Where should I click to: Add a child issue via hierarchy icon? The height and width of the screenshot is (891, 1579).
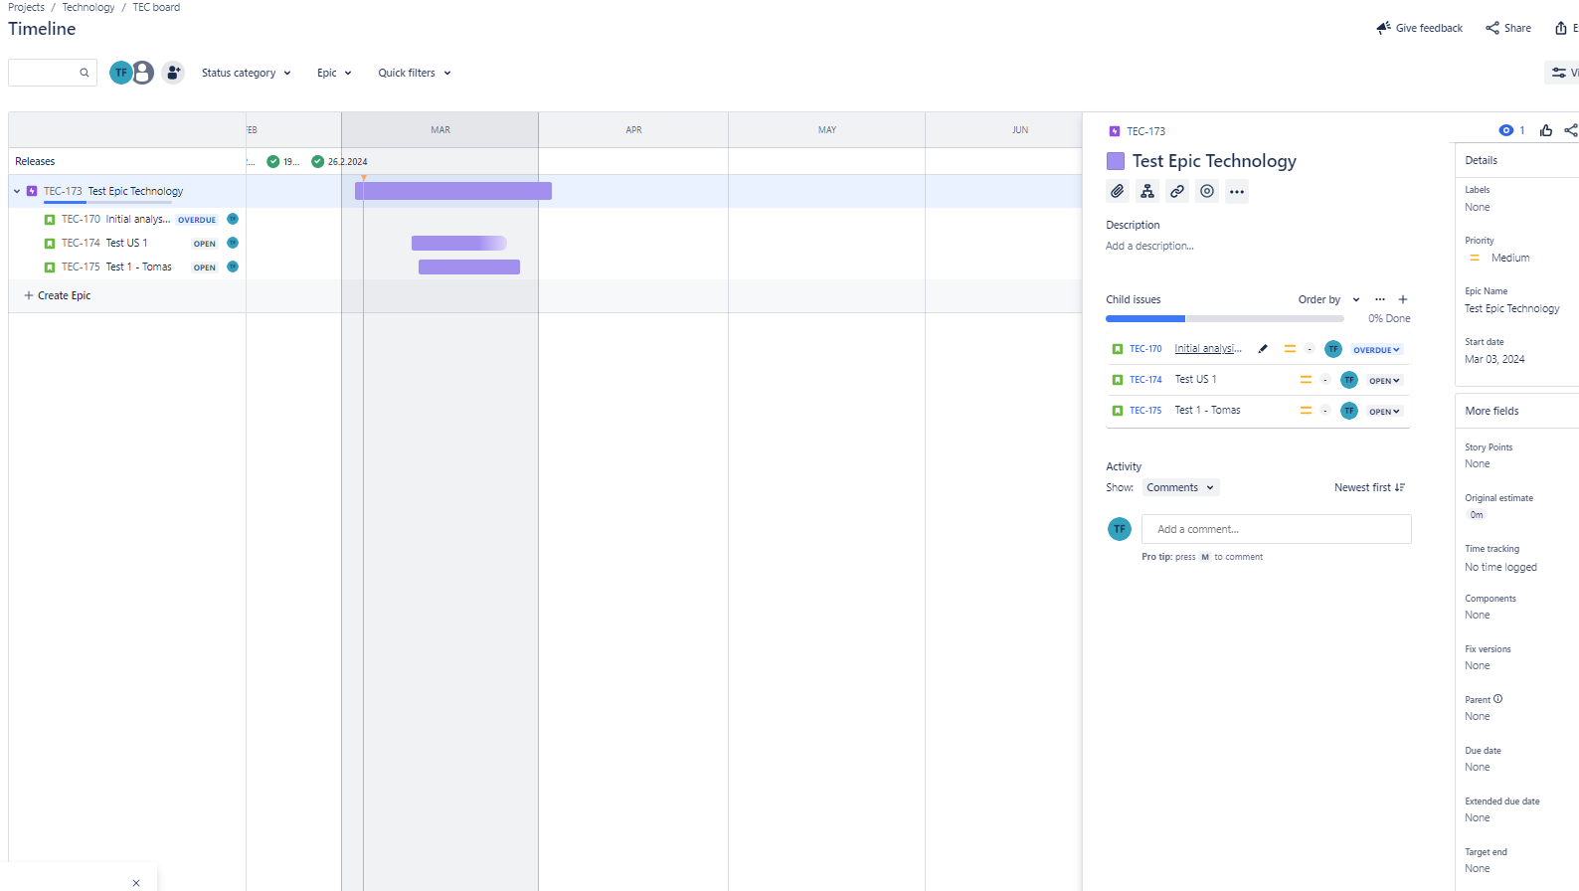[x=1147, y=191]
